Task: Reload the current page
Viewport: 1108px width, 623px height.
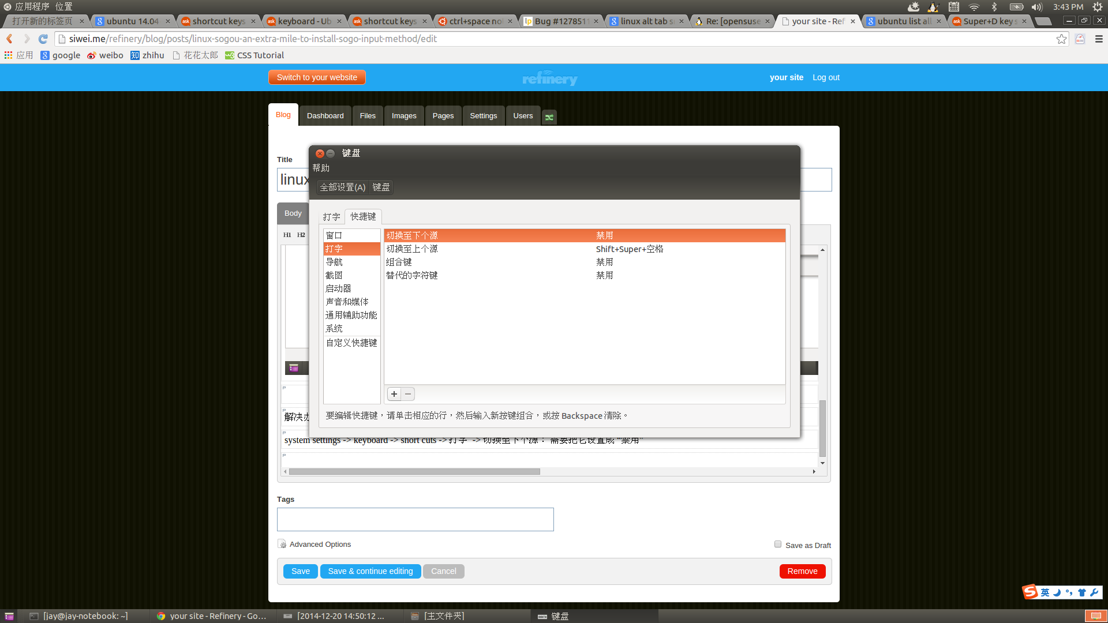Action: coord(43,39)
